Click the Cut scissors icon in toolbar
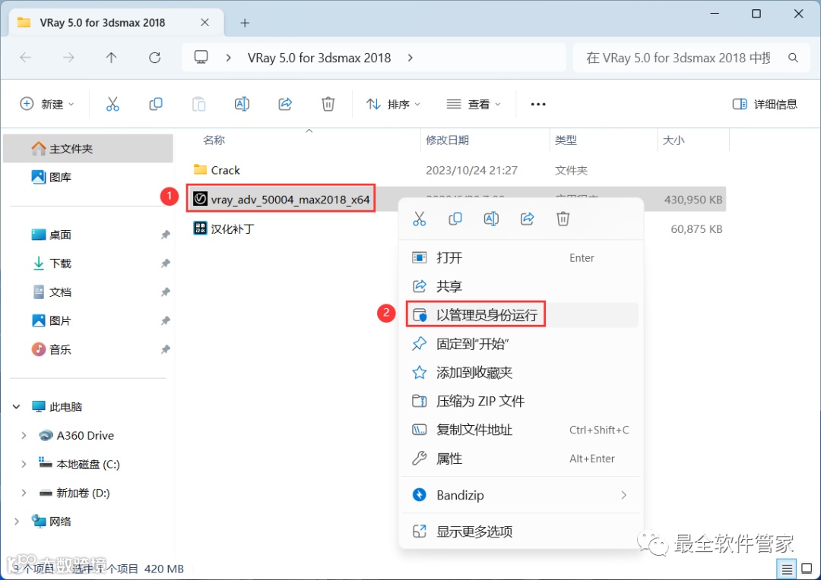Screen dimensions: 821x580 tap(113, 104)
